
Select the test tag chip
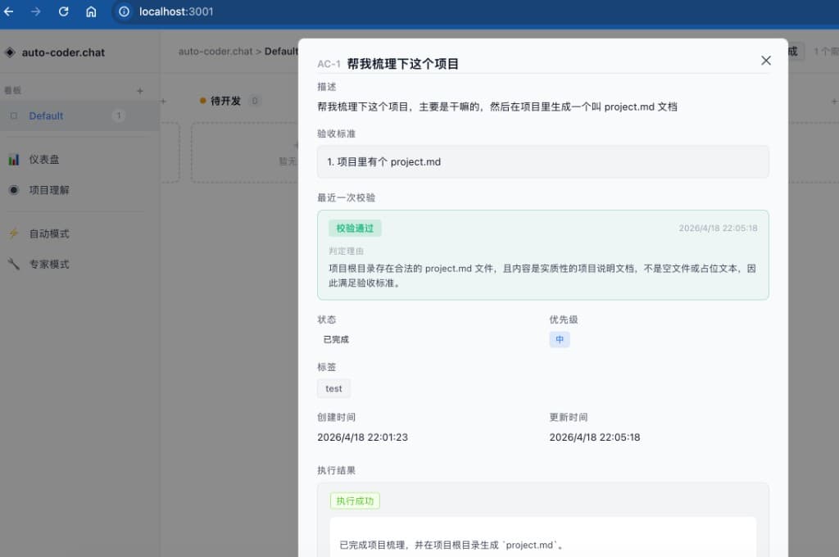pyautogui.click(x=333, y=388)
